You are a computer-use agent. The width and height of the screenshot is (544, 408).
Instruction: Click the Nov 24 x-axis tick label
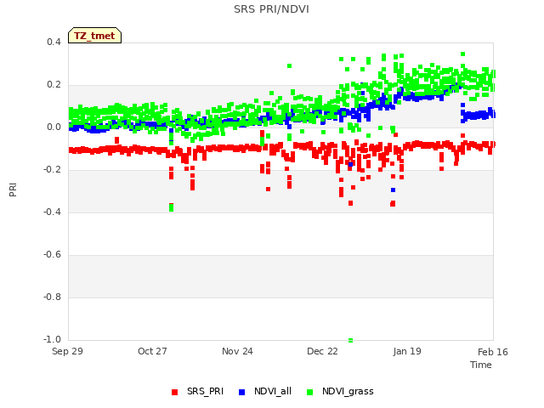237,351
